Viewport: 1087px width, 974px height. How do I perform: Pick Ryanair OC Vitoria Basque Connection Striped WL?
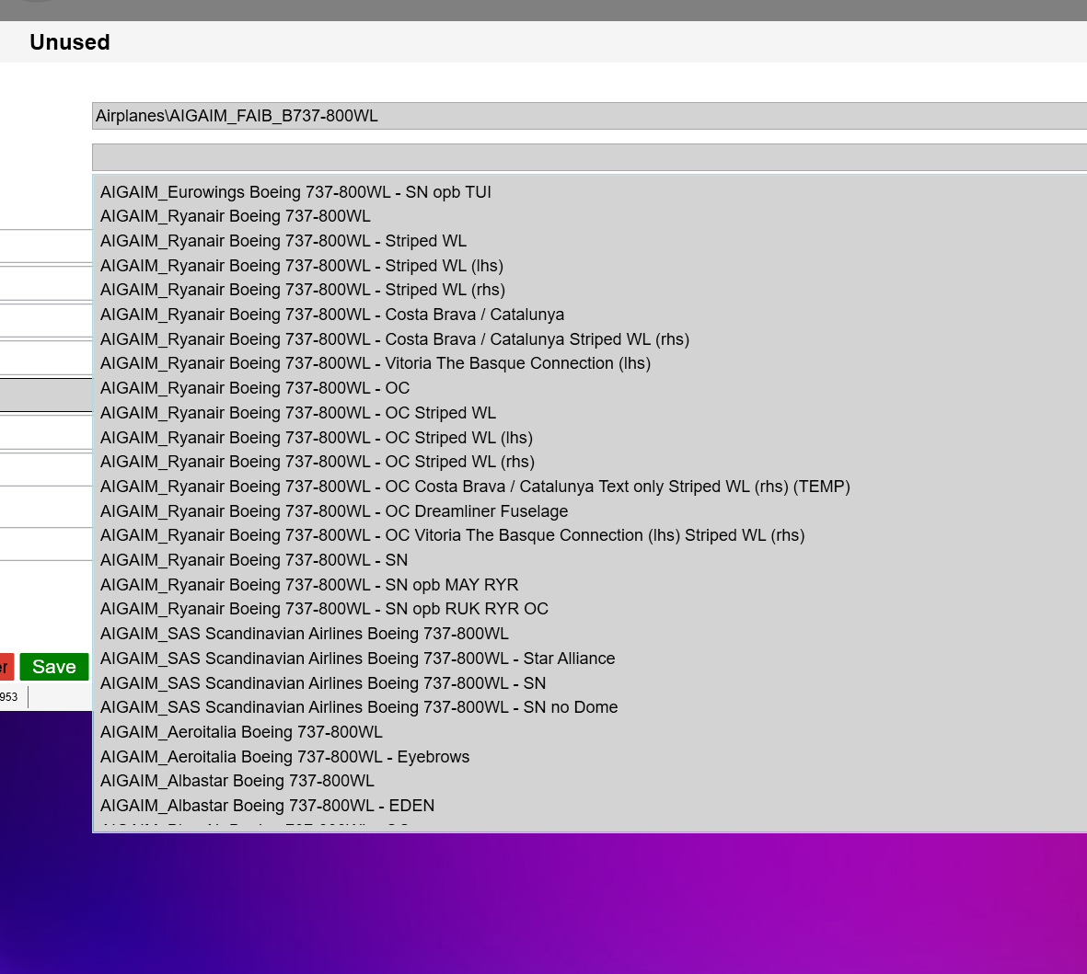click(452, 535)
